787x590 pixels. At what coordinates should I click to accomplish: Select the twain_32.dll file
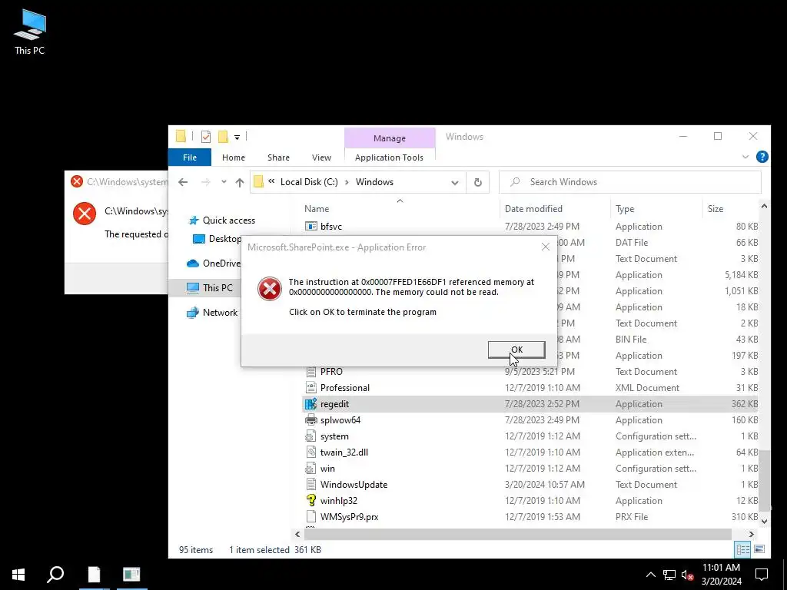[x=344, y=452]
